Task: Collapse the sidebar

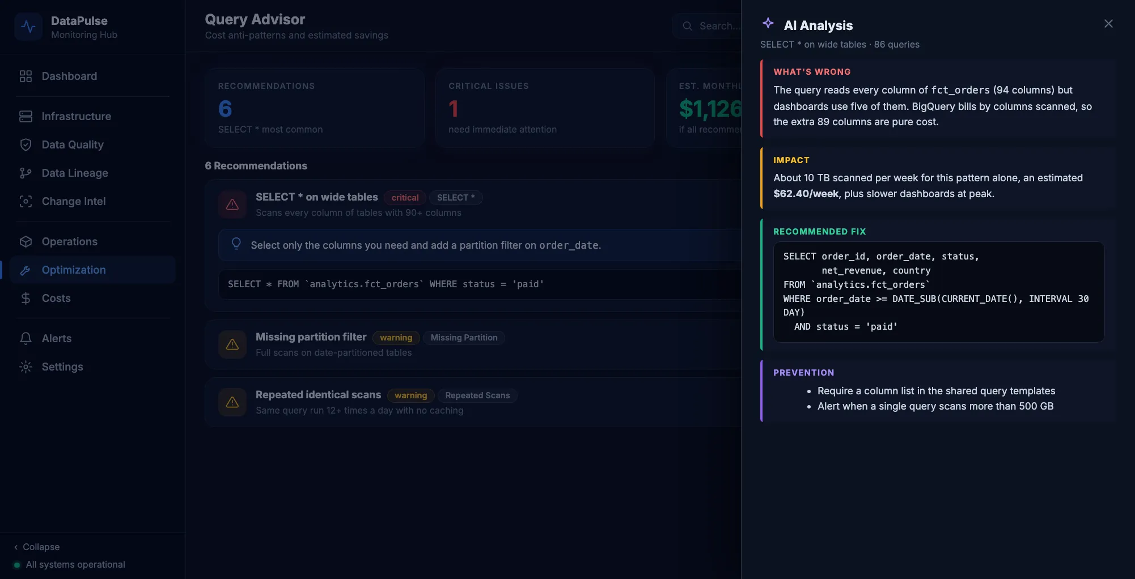Action: click(x=36, y=547)
